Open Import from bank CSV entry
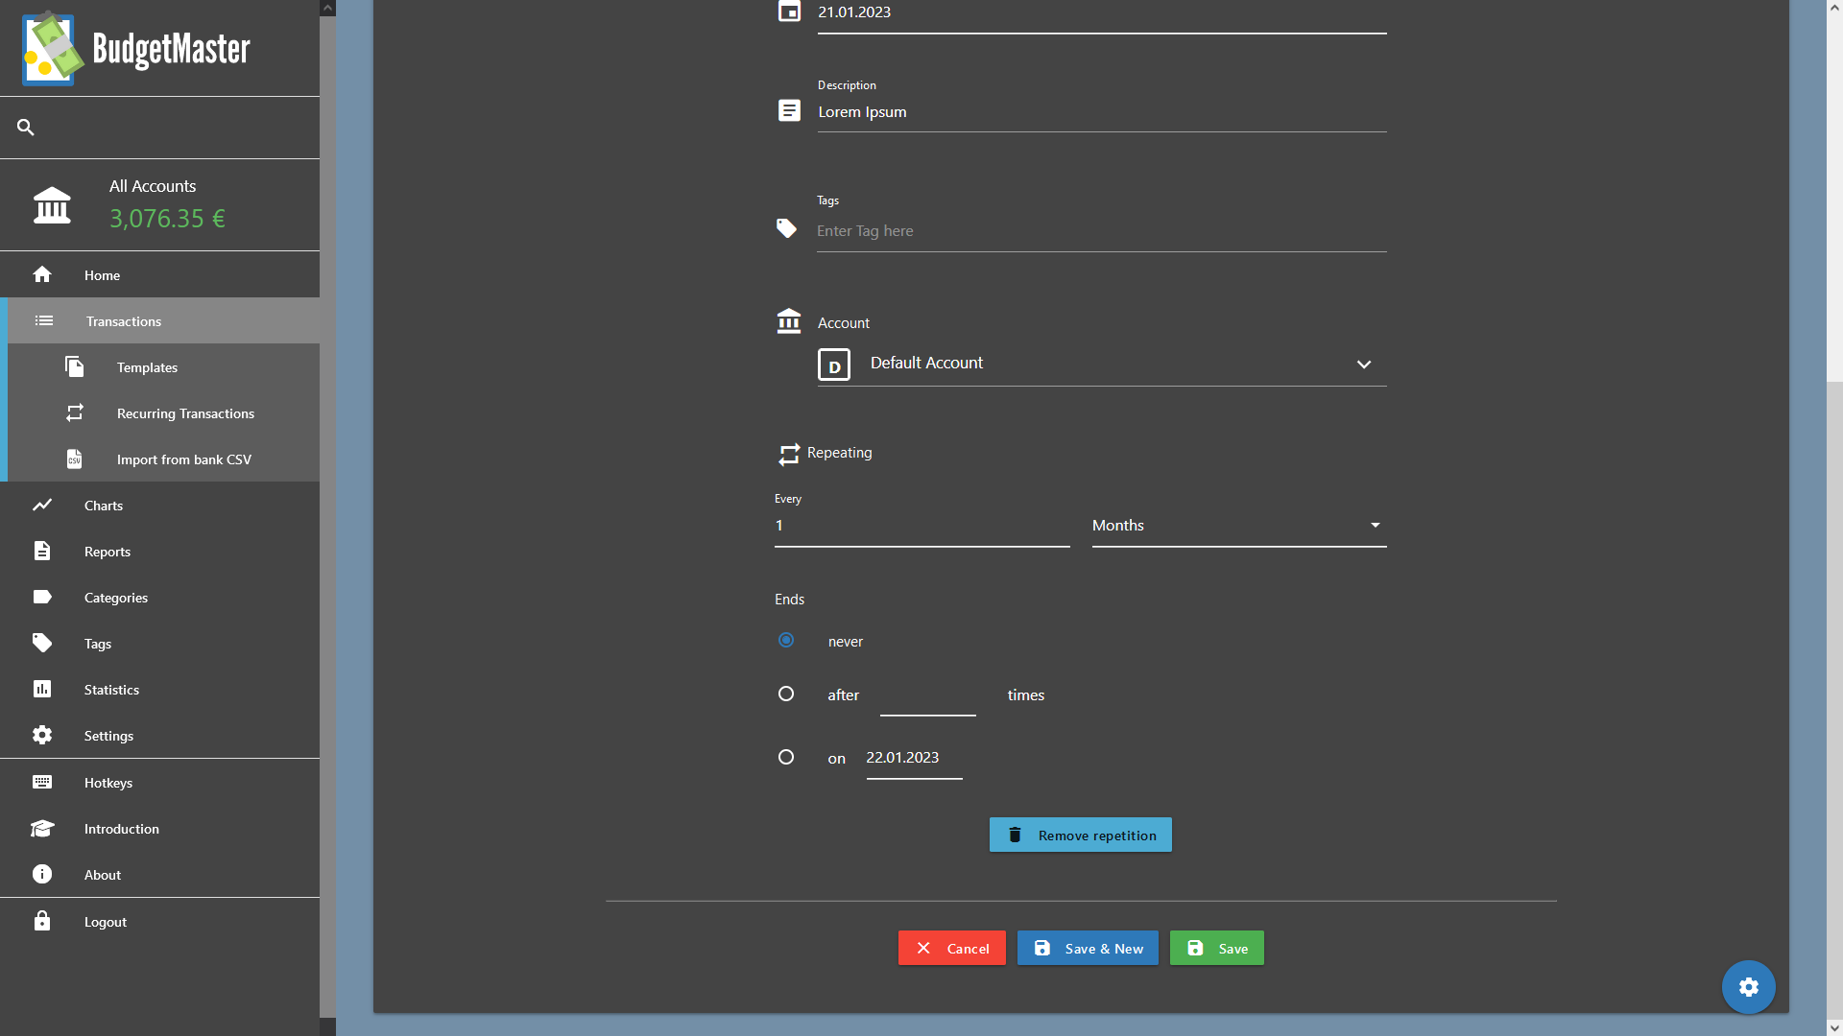 click(x=163, y=459)
